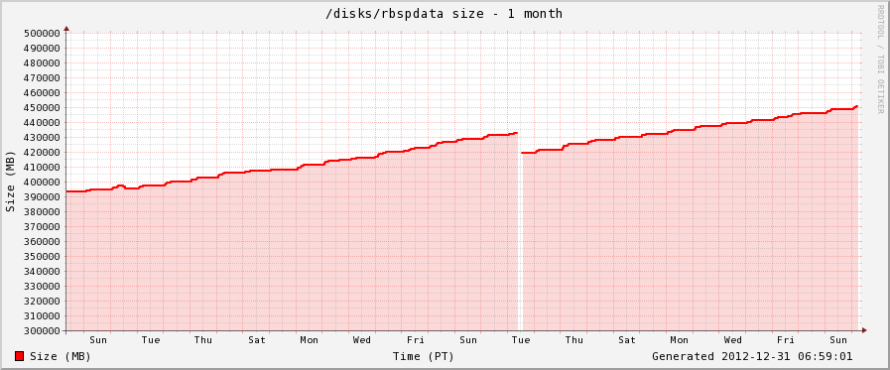Click the RRDTOOL / TOBI OETIKER watermark
This screenshot has height=370, width=890.
point(880,59)
